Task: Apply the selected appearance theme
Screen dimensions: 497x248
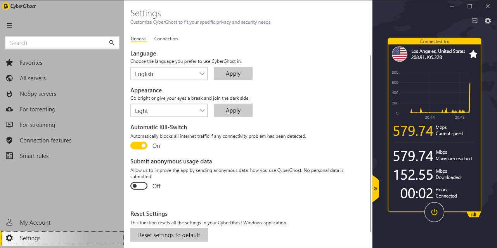Action: click(x=233, y=111)
